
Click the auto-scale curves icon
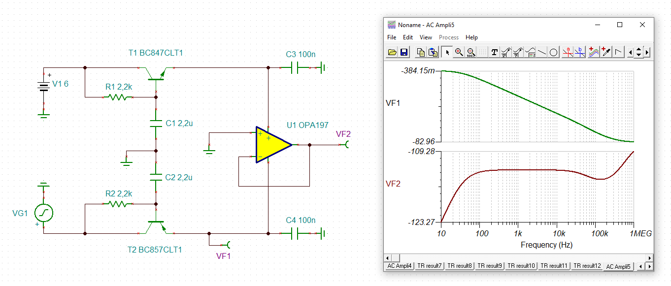tap(594, 52)
